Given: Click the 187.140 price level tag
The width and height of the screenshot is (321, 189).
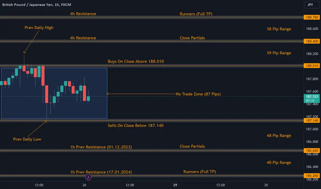Looking at the screenshot, I should click(312, 120).
